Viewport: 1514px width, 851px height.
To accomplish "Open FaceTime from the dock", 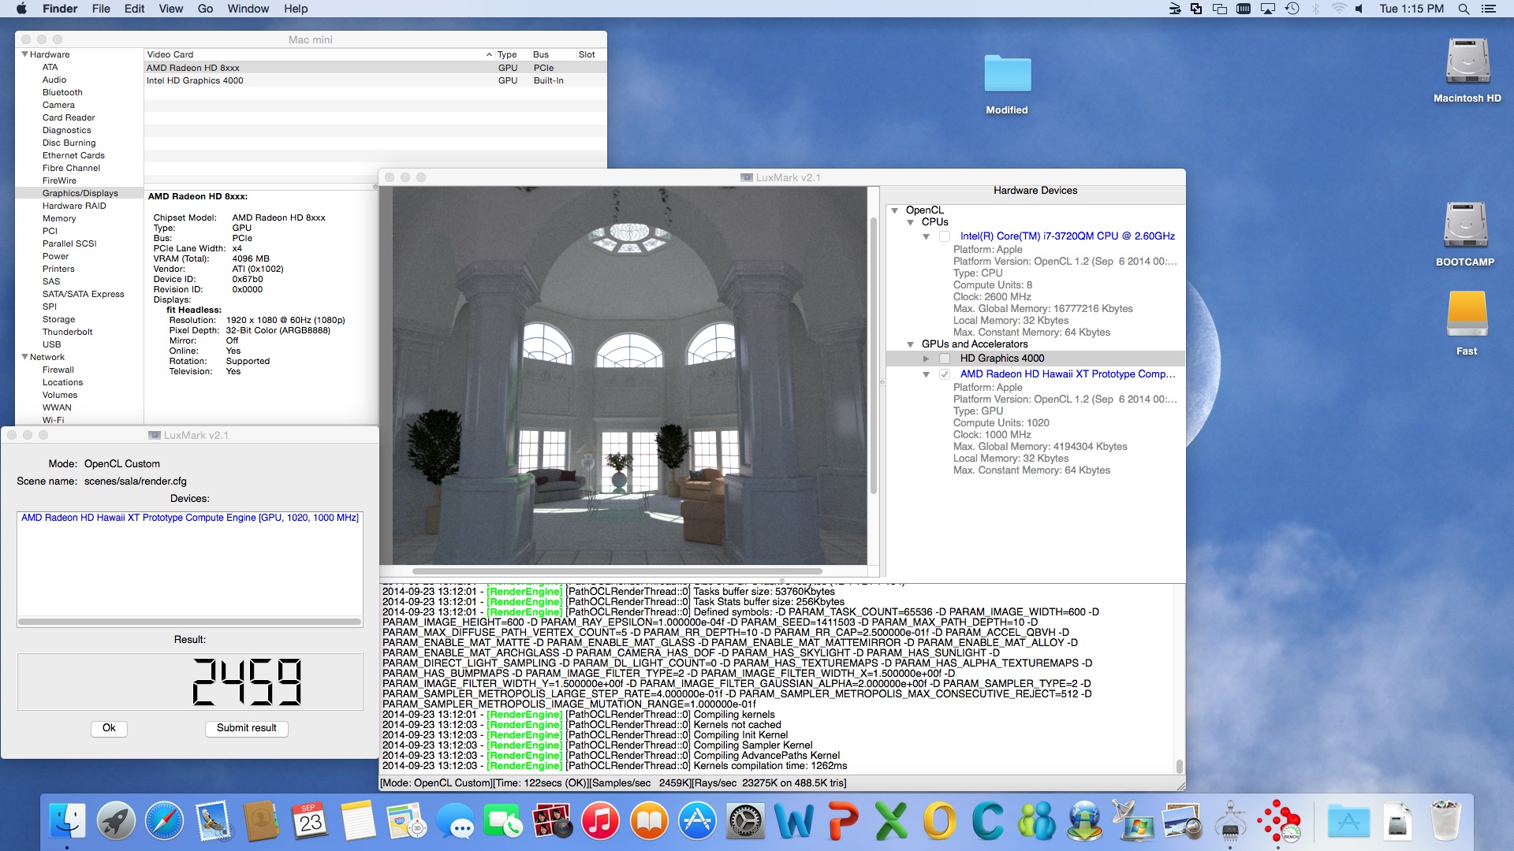I will (503, 821).
